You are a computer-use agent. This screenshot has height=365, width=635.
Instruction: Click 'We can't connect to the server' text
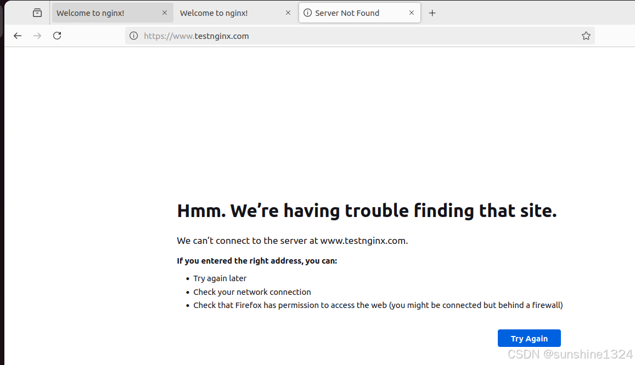click(x=293, y=241)
